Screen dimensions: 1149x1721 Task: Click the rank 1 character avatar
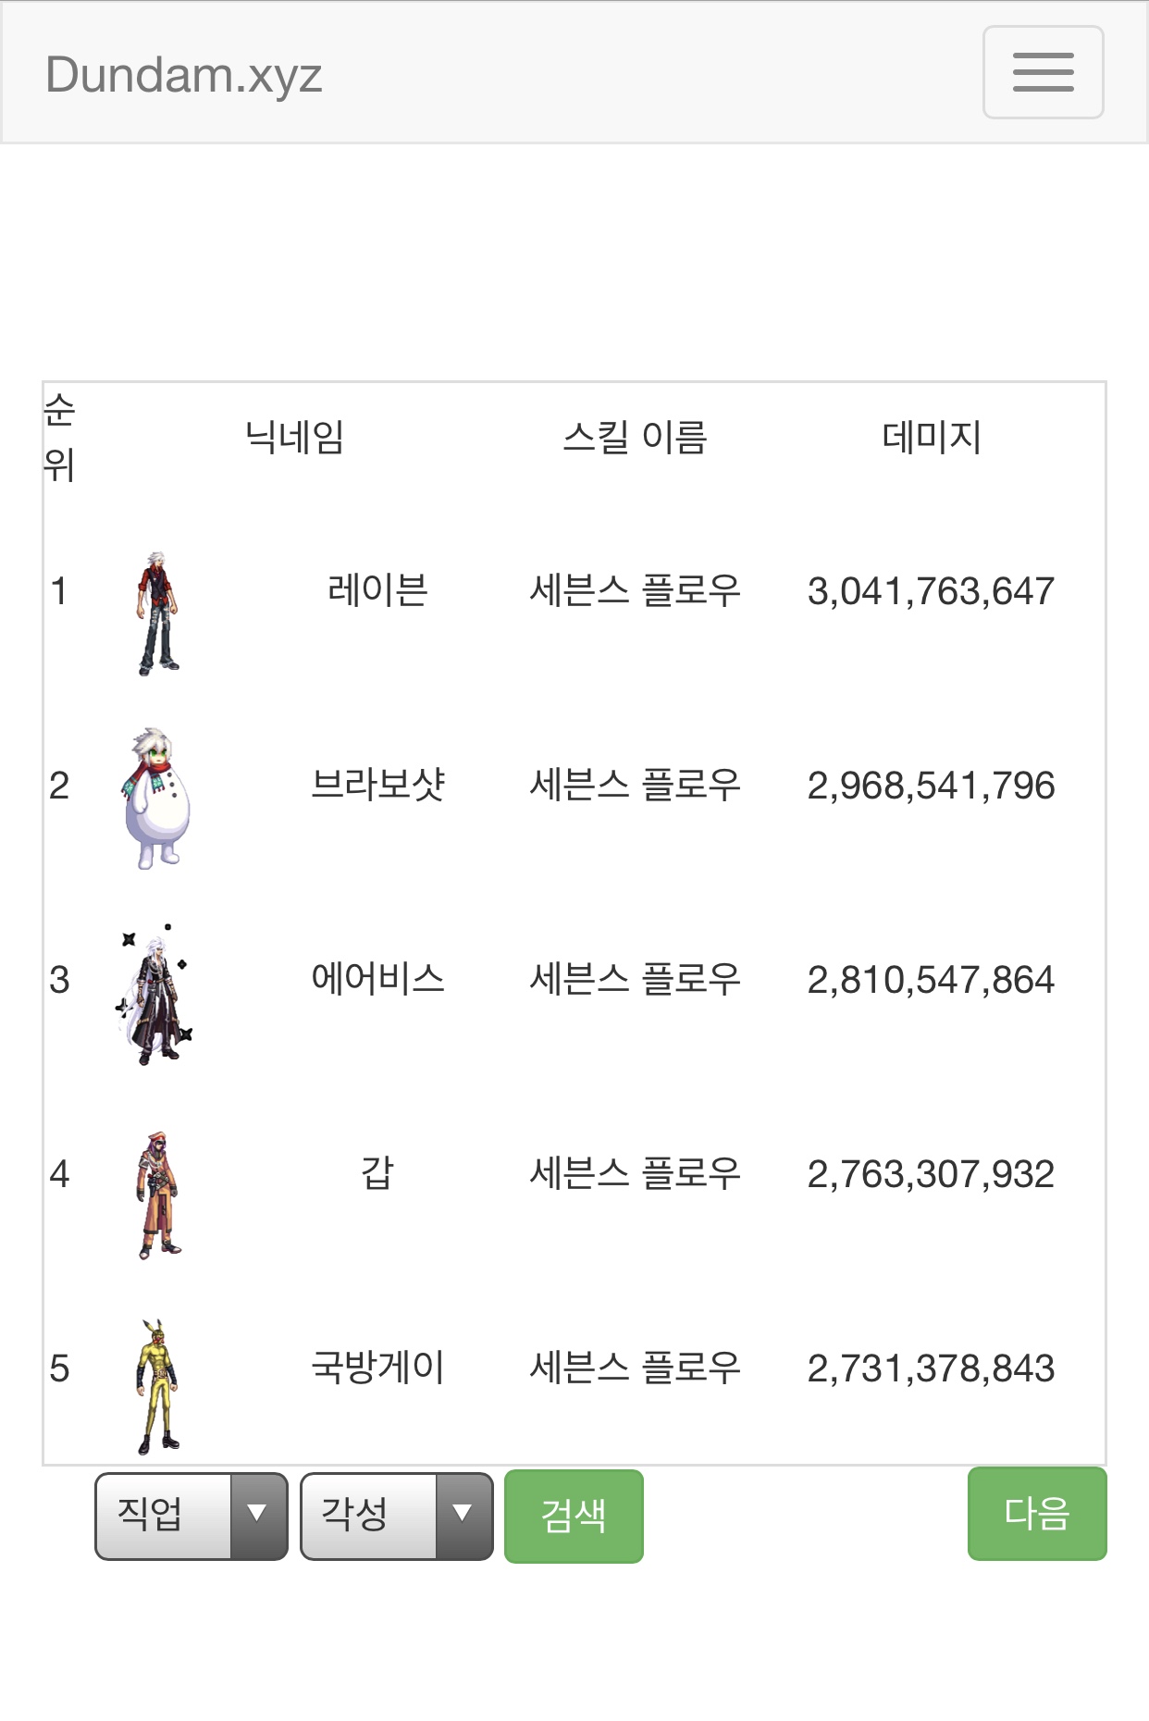coord(157,613)
